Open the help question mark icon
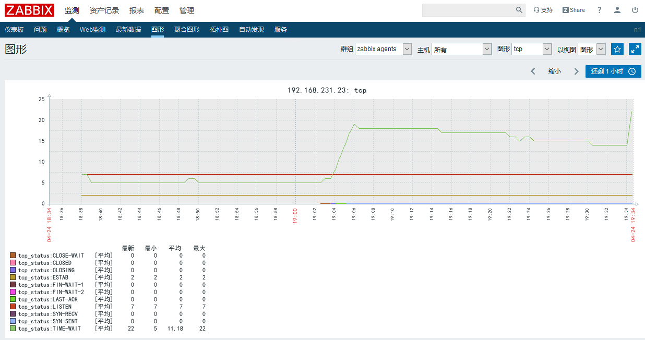Viewport: 645px width, 340px height. coord(599,10)
